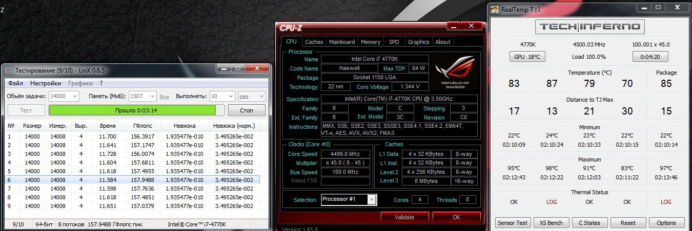Click the Reset button in RealTemp
Screen dimensions: 692x231
[628, 223]
